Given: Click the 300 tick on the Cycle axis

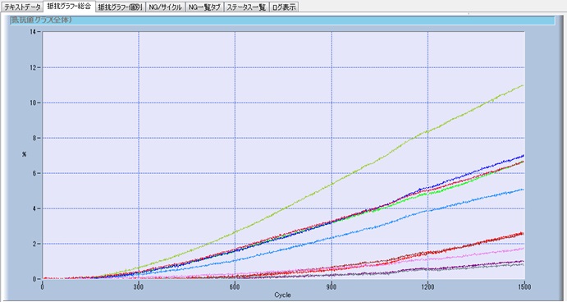Looking at the screenshot, I should pos(139,287).
